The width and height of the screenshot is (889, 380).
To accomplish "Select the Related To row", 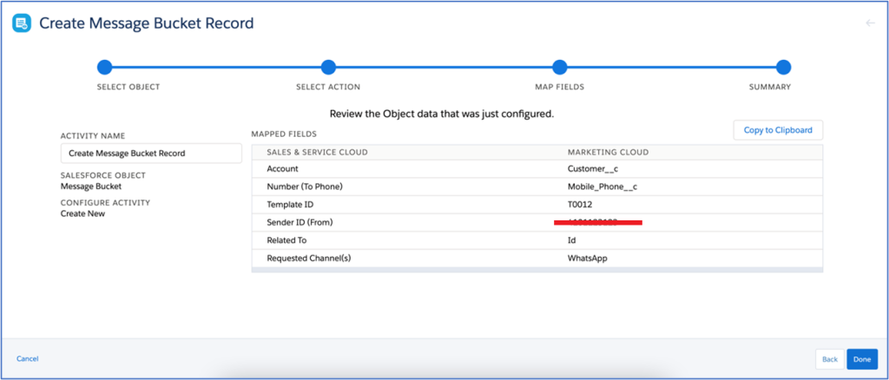I will pyautogui.click(x=537, y=240).
